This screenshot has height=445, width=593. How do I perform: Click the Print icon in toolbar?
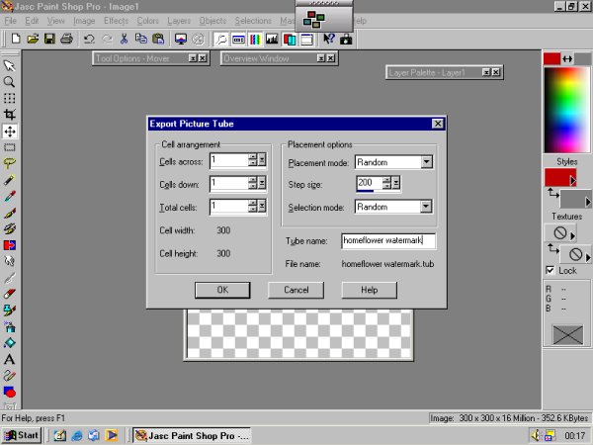[65, 40]
